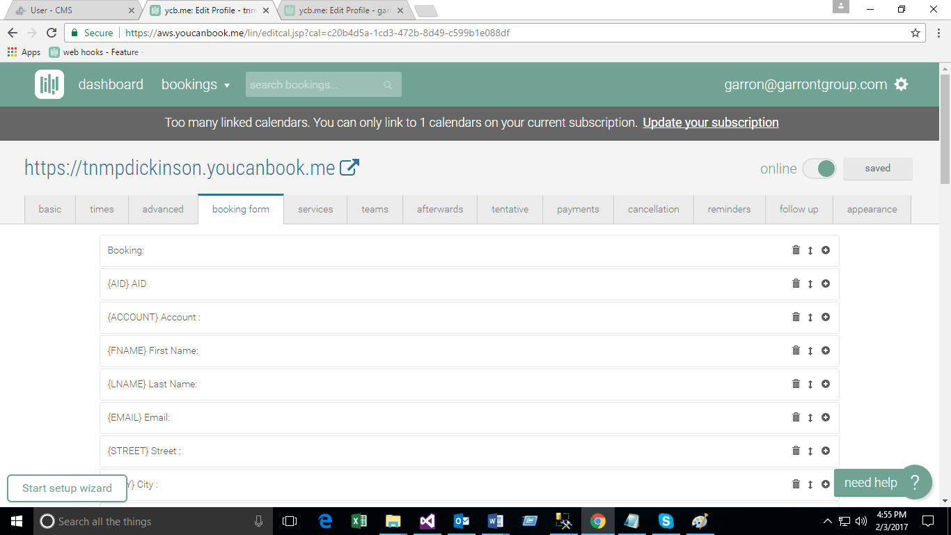The width and height of the screenshot is (951, 535).
Task: Click the reorder arrows on the AID row
Action: [x=810, y=284]
